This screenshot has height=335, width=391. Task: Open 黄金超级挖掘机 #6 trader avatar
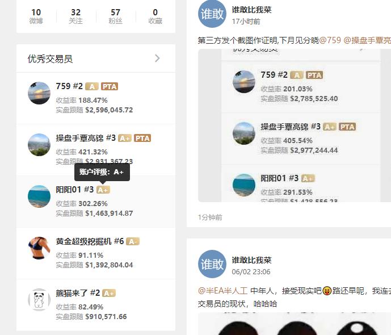[39, 248]
